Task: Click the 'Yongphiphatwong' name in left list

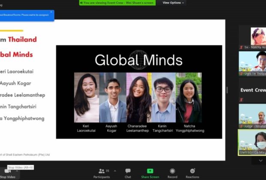Action: (24, 118)
